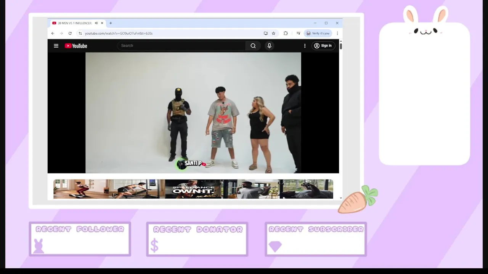Click the page vertical scrollbar thumb
The height and width of the screenshot is (274, 488).
(341, 46)
